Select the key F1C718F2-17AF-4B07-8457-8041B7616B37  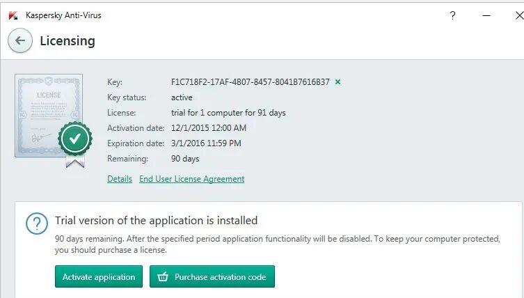[251, 82]
